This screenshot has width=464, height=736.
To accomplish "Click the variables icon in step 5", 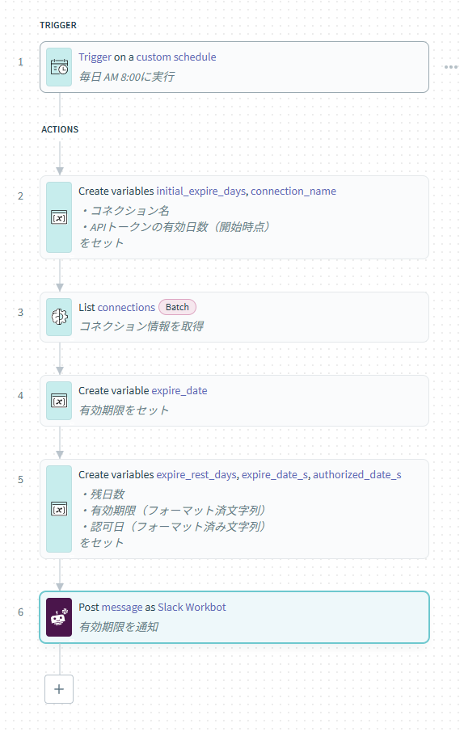I will 59,509.
